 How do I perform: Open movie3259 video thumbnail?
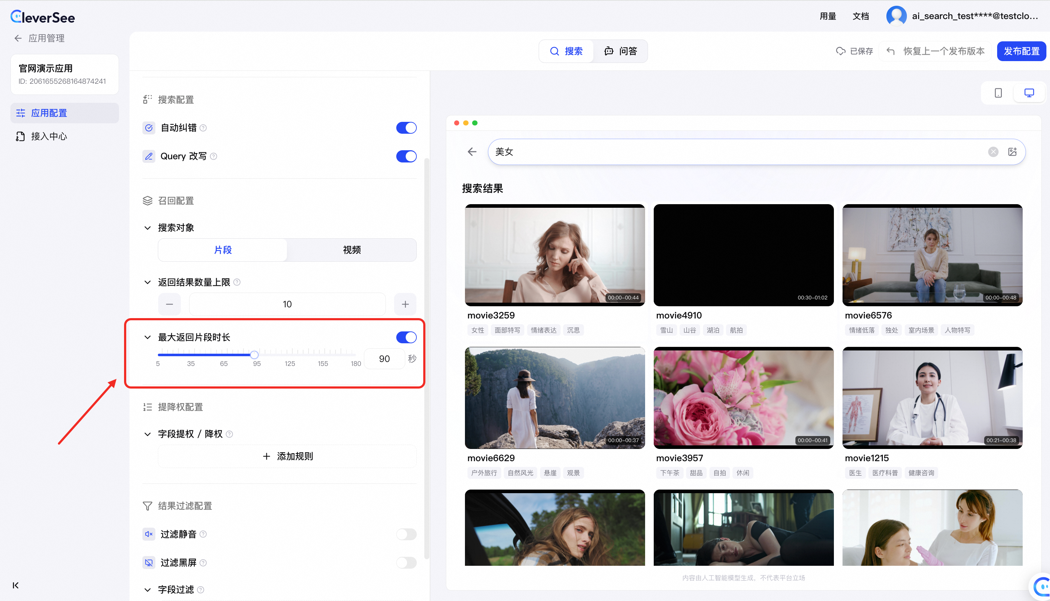click(x=554, y=255)
